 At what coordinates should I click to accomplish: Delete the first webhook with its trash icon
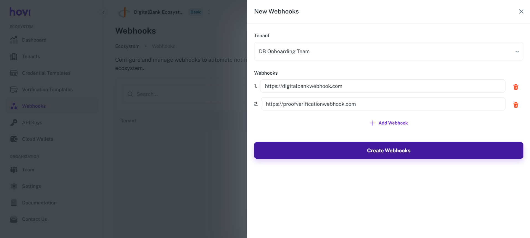(515, 87)
